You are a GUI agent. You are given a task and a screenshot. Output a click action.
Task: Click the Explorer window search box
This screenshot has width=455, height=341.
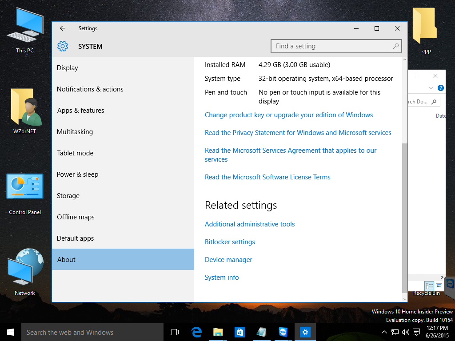424,102
